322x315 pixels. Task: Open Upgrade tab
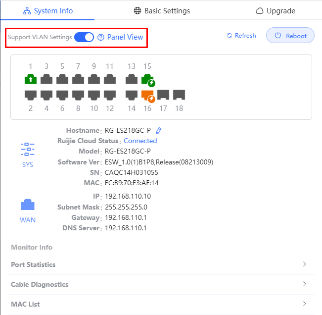(276, 11)
